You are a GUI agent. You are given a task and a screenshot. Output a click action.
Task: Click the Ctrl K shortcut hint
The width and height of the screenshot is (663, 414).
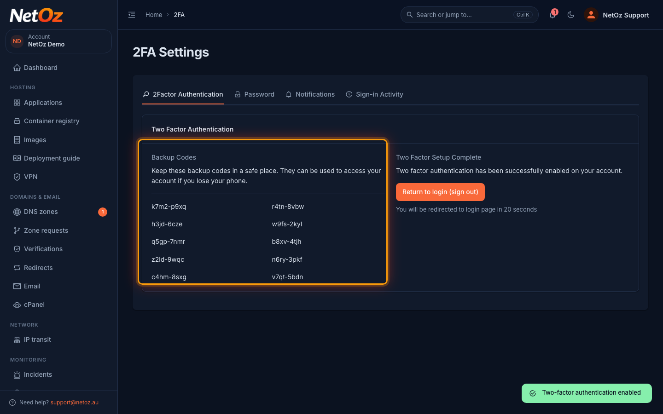point(523,15)
